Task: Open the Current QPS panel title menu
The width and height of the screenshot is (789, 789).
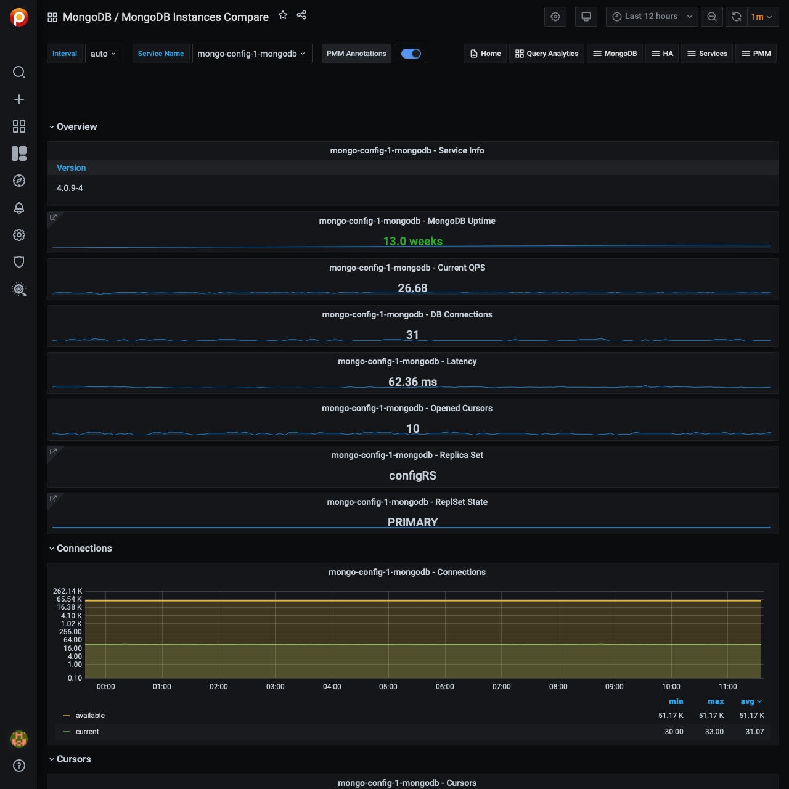Action: click(407, 268)
